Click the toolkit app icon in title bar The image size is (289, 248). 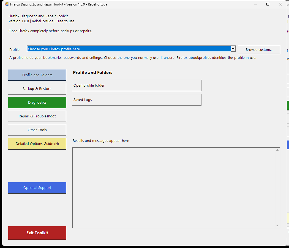click(x=6, y=4)
